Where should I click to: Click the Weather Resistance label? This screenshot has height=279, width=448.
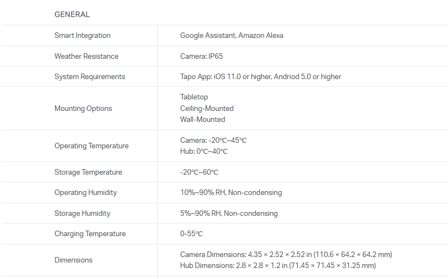click(x=86, y=56)
